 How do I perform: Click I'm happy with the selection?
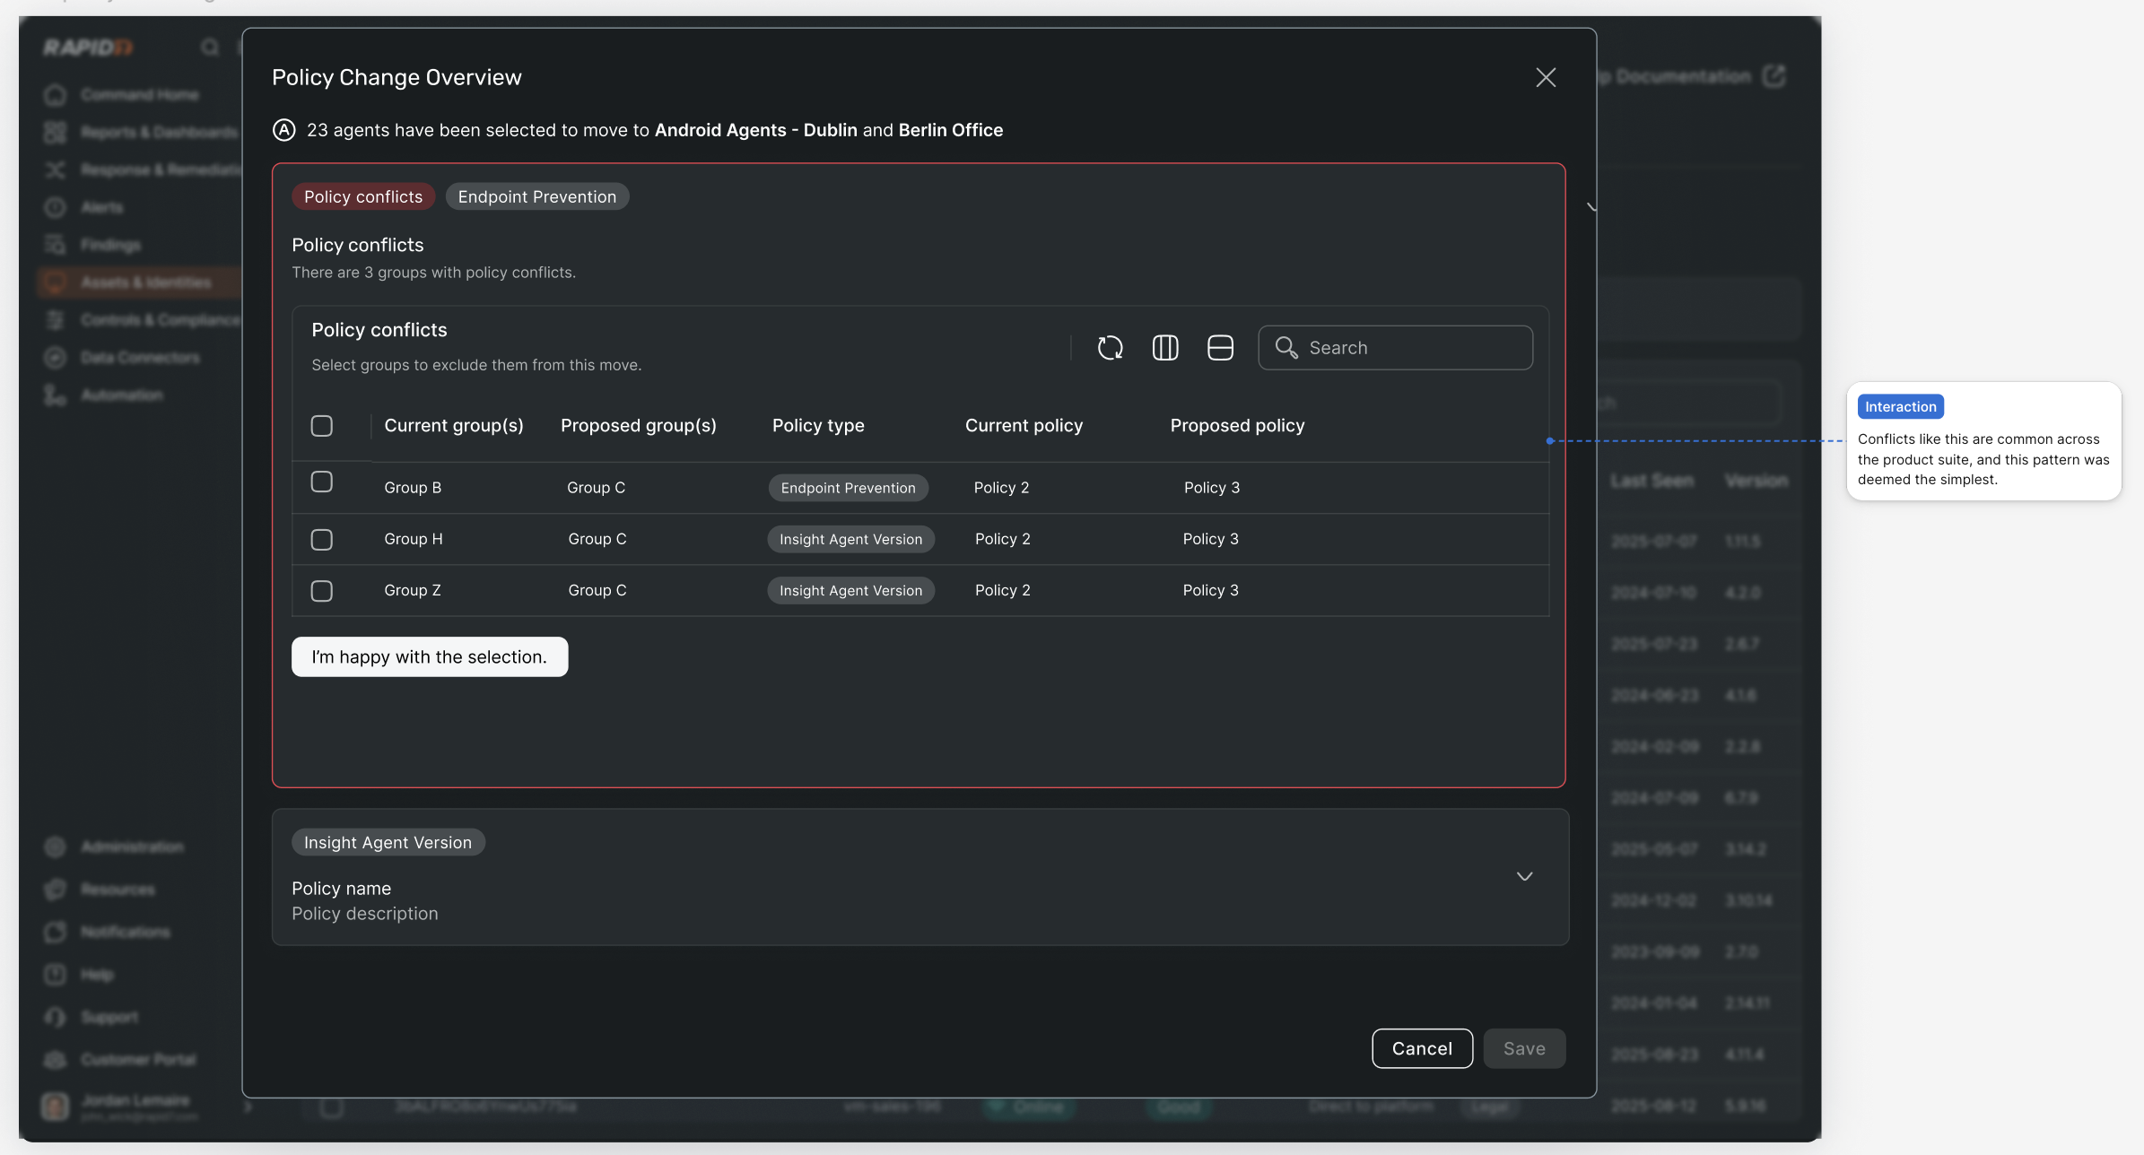429,657
